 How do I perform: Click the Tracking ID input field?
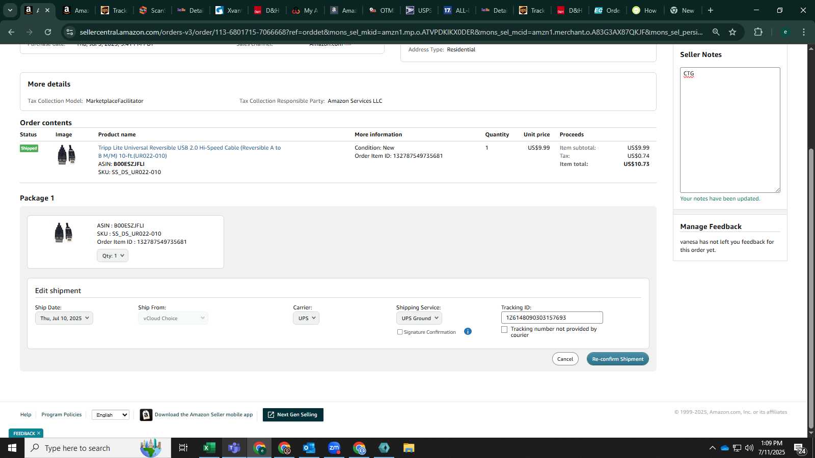pyautogui.click(x=552, y=318)
